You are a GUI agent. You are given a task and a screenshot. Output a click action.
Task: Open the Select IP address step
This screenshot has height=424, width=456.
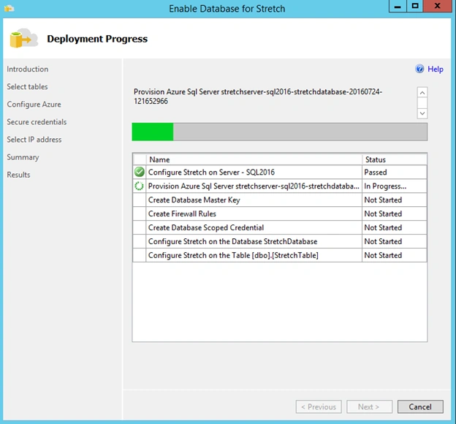[34, 140]
